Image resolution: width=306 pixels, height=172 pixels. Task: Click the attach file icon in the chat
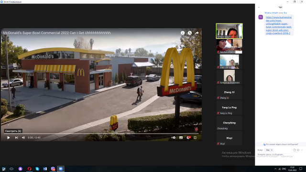(295, 150)
